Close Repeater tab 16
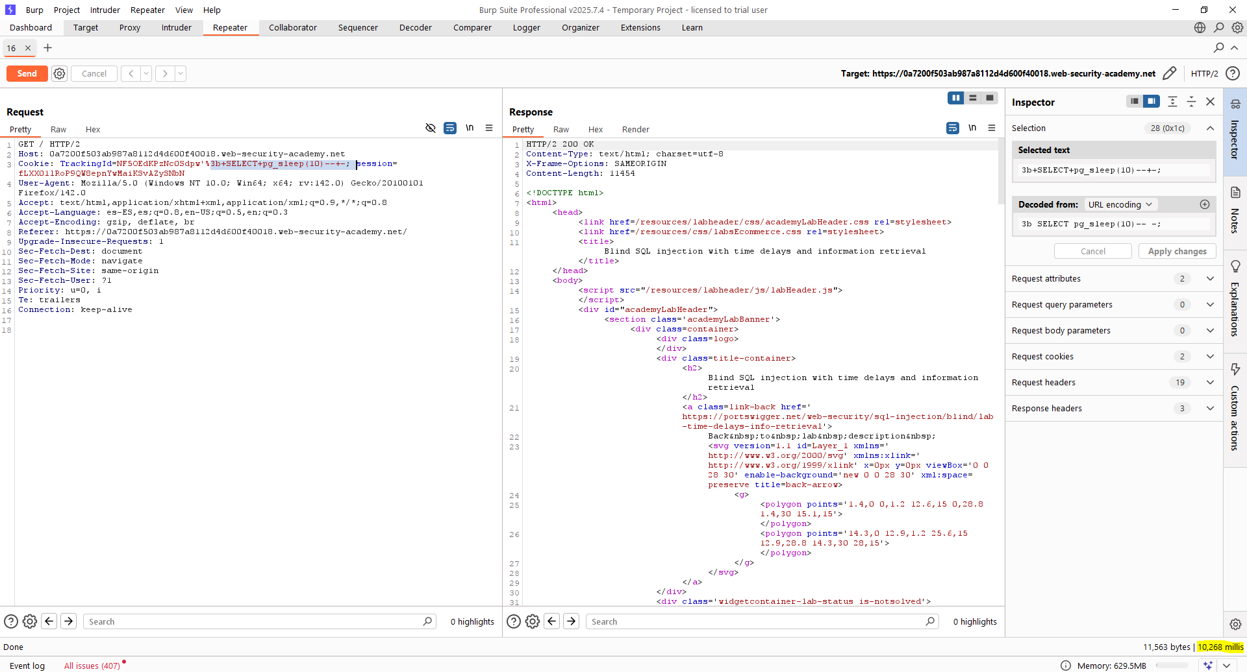 click(28, 48)
